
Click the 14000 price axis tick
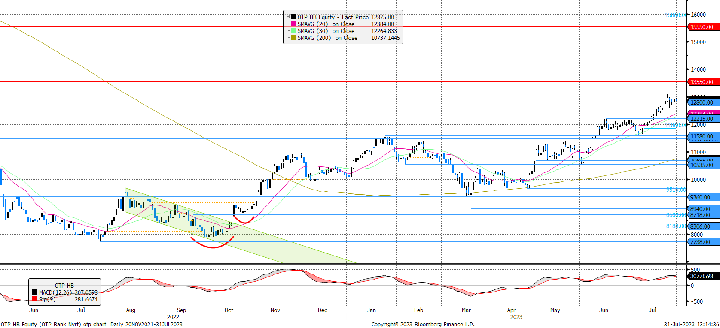[698, 69]
